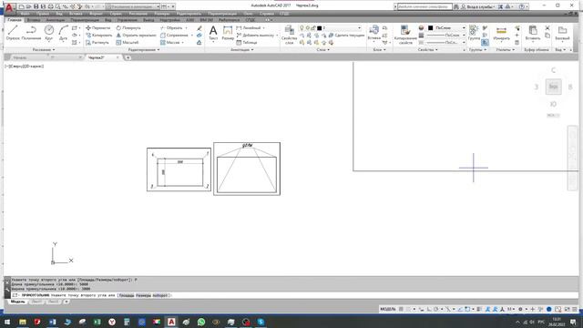Screen dimensions: 583x328
Task: Expand the Слои panel
Action: (x=322, y=49)
